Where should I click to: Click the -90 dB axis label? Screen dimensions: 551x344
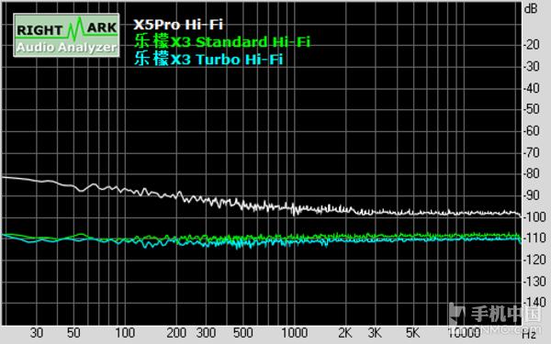pos(532,195)
